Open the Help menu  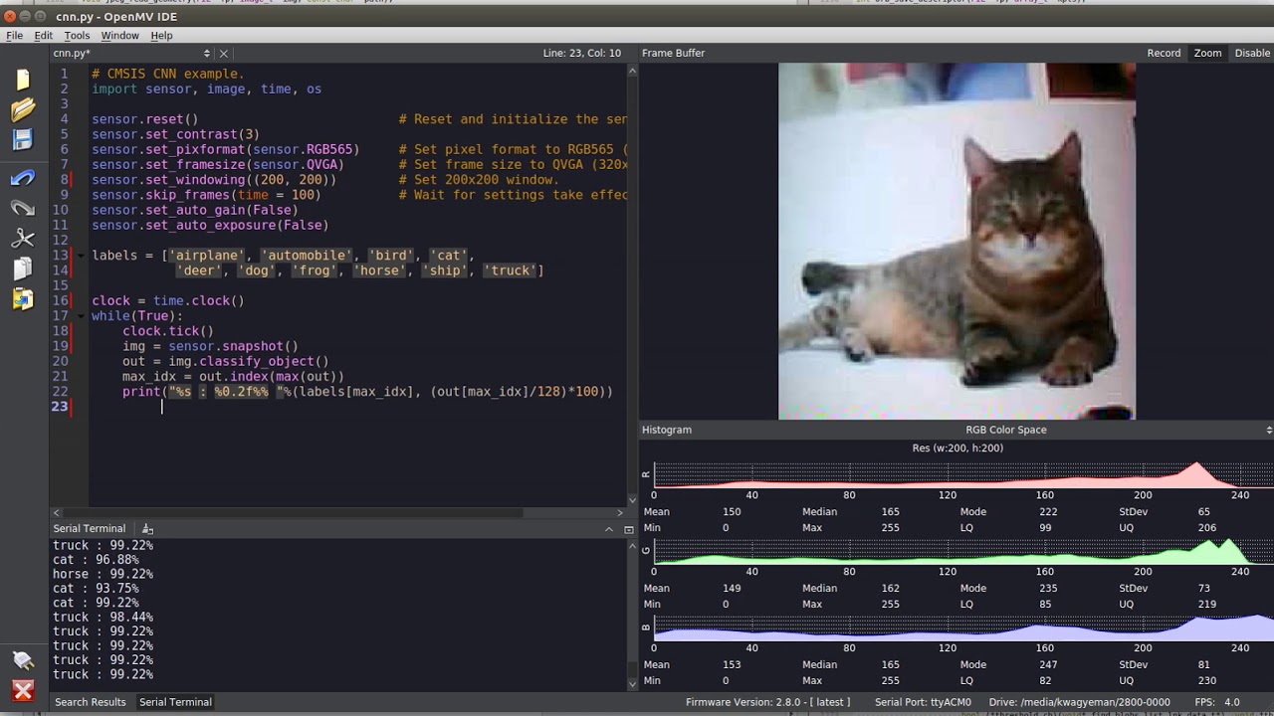tap(161, 35)
